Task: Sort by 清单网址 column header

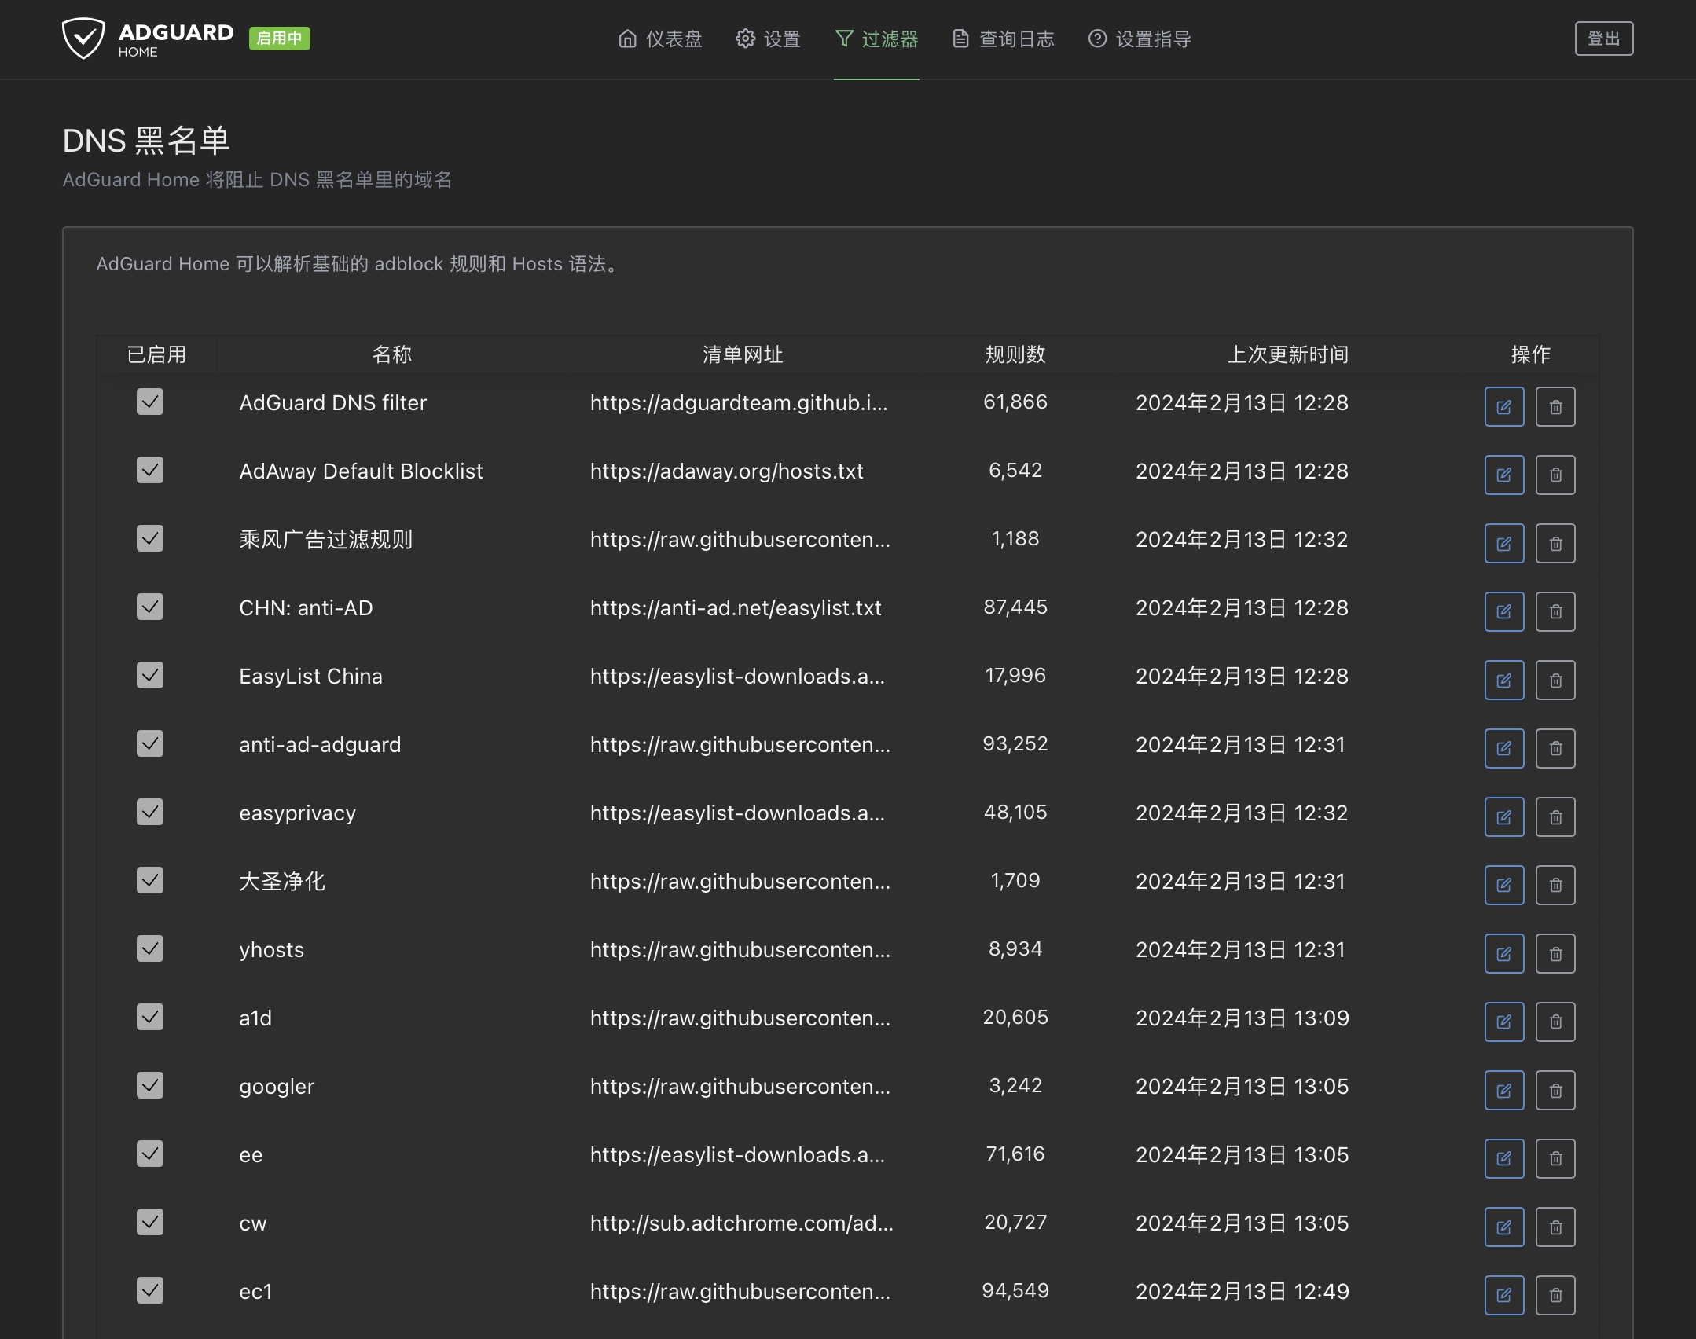Action: click(743, 354)
